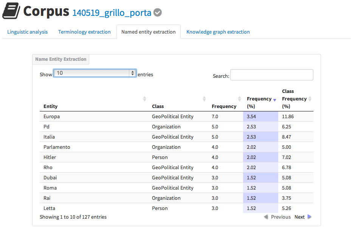This screenshot has width=355, height=230.
Task: Click Hitler's 7.02 class frequency value
Action: (287, 157)
